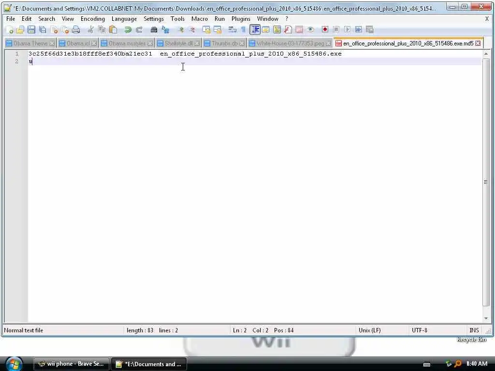Open the user-defined language dialog icon
Screen dimensions: 495x371
266,29
